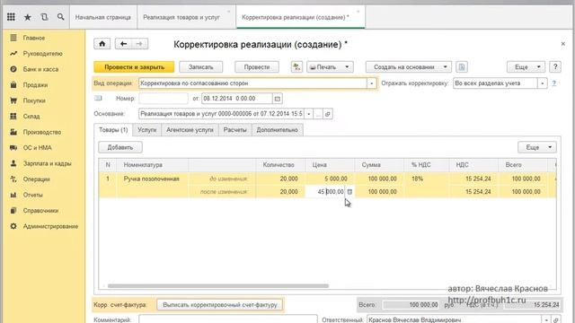Select Агентские услуги tab

[190, 129]
